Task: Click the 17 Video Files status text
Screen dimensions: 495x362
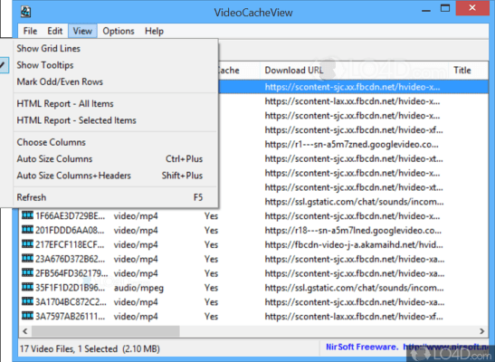Action: coord(90,348)
